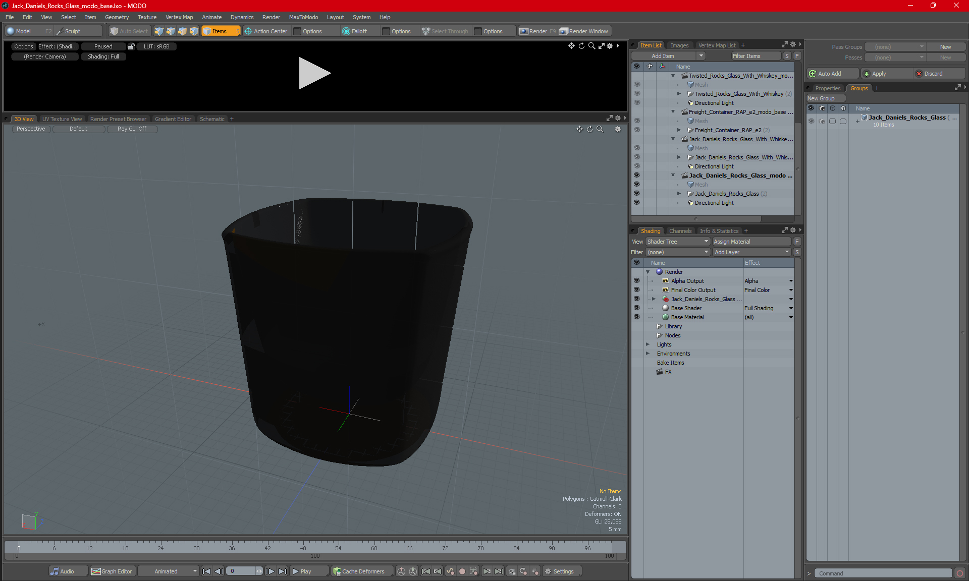Screen dimensions: 969x581
Task: Toggle visibility of Base Material layer
Action: (636, 317)
